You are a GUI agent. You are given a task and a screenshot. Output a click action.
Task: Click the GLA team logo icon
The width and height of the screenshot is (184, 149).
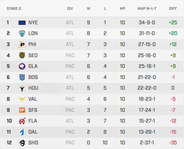pyautogui.click(x=22, y=66)
